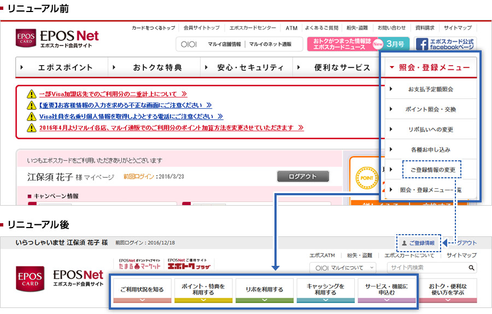The width and height of the screenshot is (492, 314).
Task: Click warning icon beside Visa社員を名乗り notice
Action: click(x=31, y=117)
